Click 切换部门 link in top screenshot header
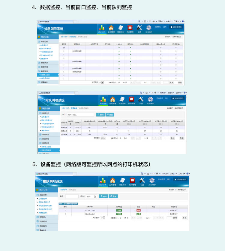 [158, 27]
